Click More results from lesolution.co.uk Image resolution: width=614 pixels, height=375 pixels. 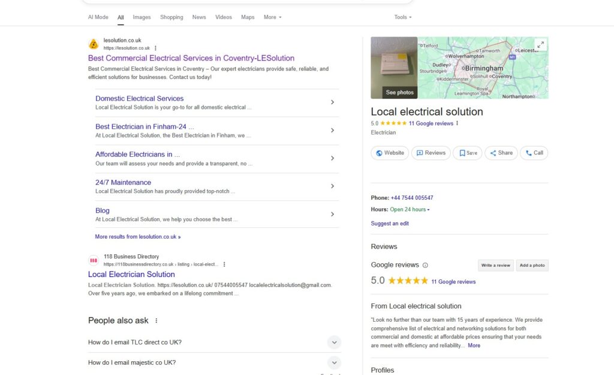tap(138, 237)
